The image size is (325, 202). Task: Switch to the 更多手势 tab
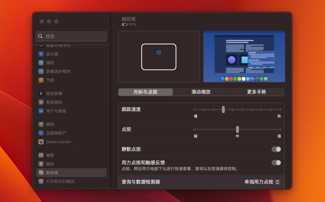tap(256, 92)
